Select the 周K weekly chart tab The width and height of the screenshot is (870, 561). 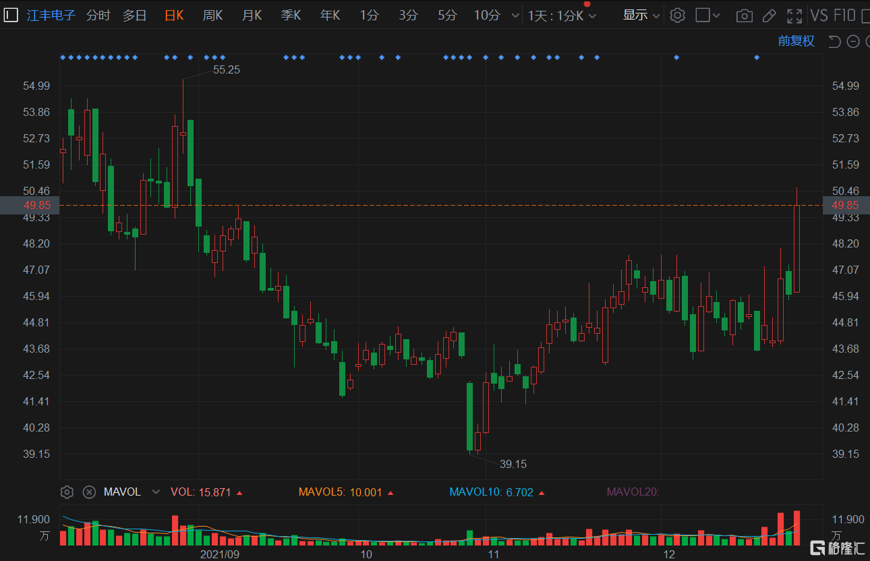click(212, 15)
